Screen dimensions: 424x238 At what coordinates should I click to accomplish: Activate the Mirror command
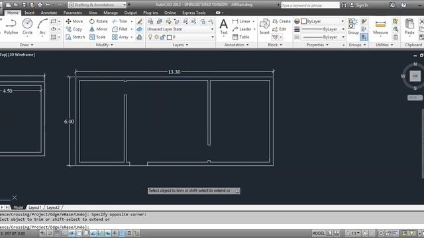coord(99,29)
